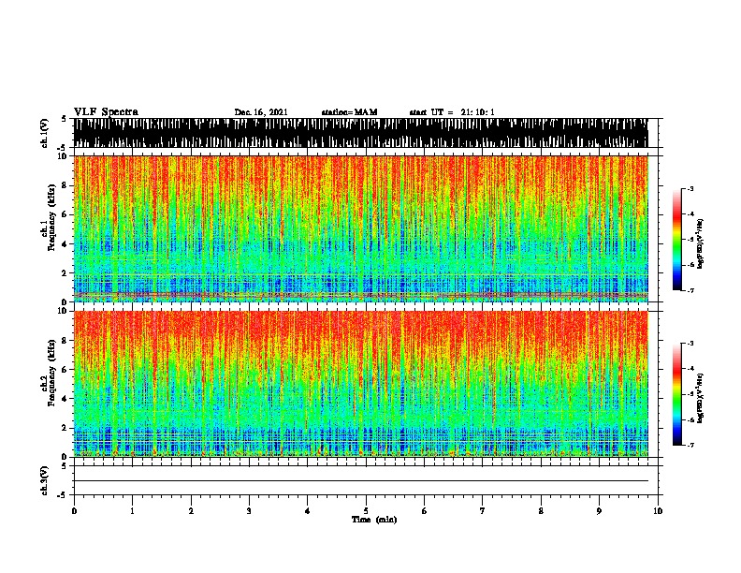Click the "VLF Spectra" plot title
The width and height of the screenshot is (741, 573).
click(106, 112)
